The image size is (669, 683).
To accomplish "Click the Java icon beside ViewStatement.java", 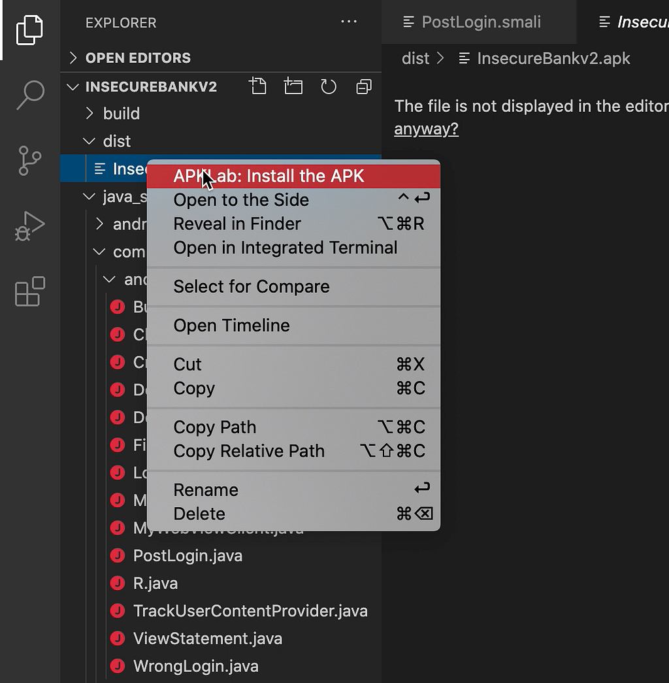I will pyautogui.click(x=118, y=638).
